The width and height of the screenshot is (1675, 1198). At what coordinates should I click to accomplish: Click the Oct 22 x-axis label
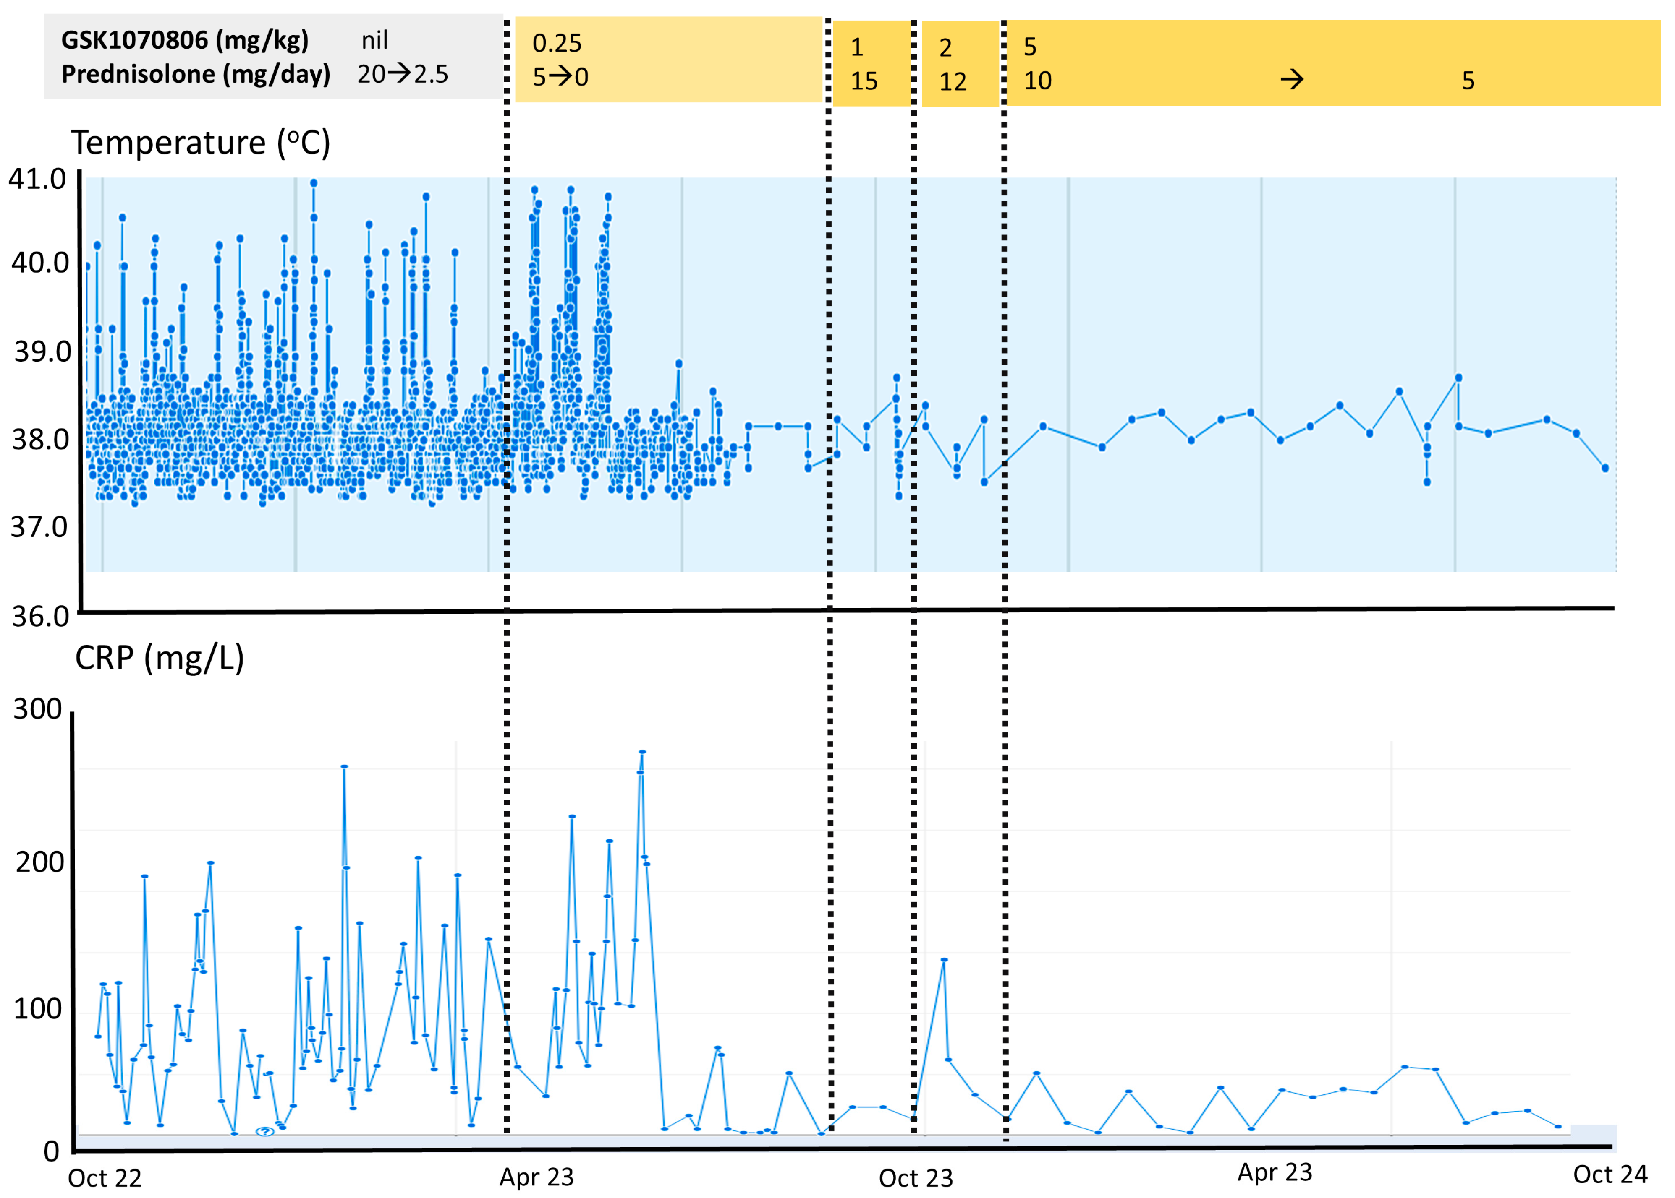pyautogui.click(x=104, y=1177)
